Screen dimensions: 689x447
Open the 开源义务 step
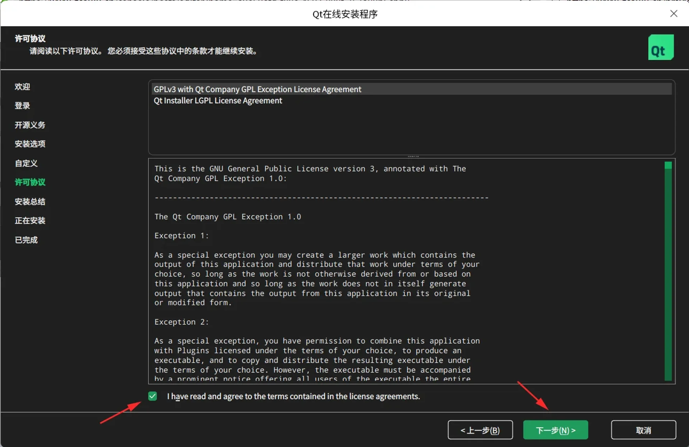point(30,125)
